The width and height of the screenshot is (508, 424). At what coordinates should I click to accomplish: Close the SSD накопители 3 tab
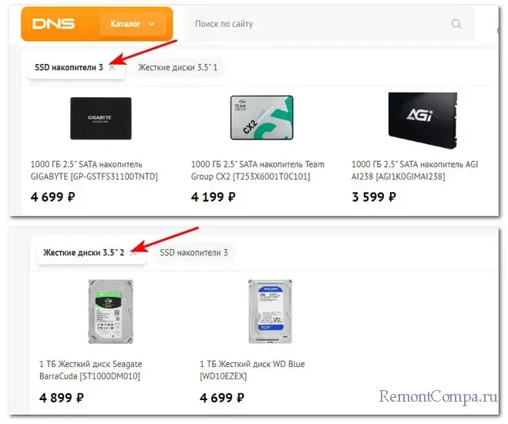point(112,68)
